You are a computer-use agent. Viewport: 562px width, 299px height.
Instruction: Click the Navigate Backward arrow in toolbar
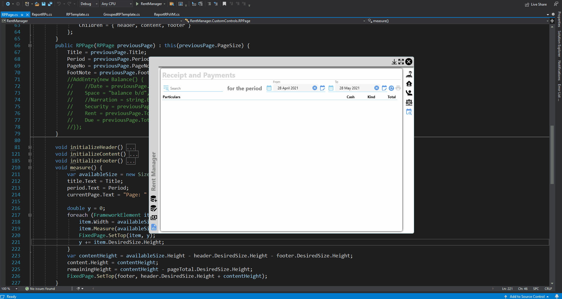point(8,4)
